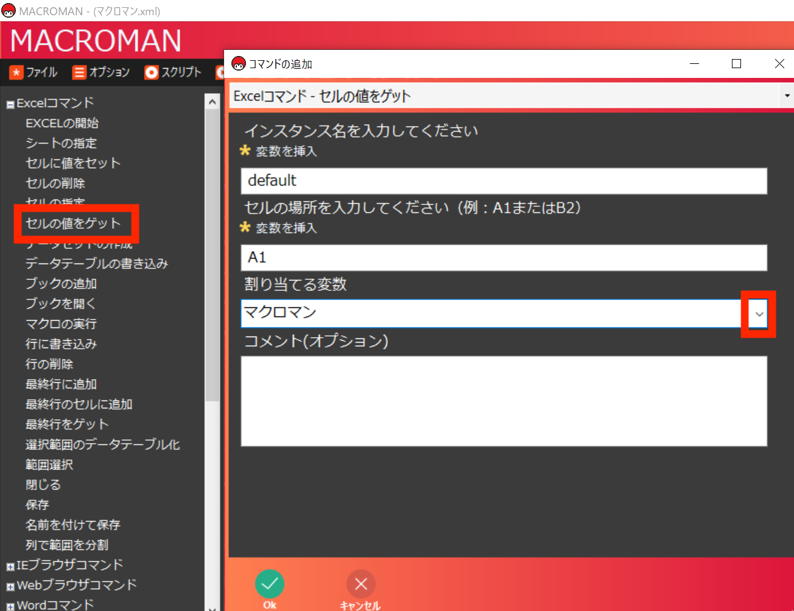Click the コメント(オプション) text area
Screen dimensions: 794x611
click(504, 401)
